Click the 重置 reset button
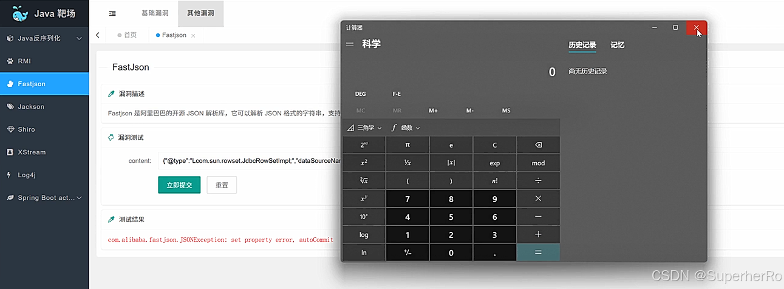Viewport: 784px width, 289px height. point(222,185)
